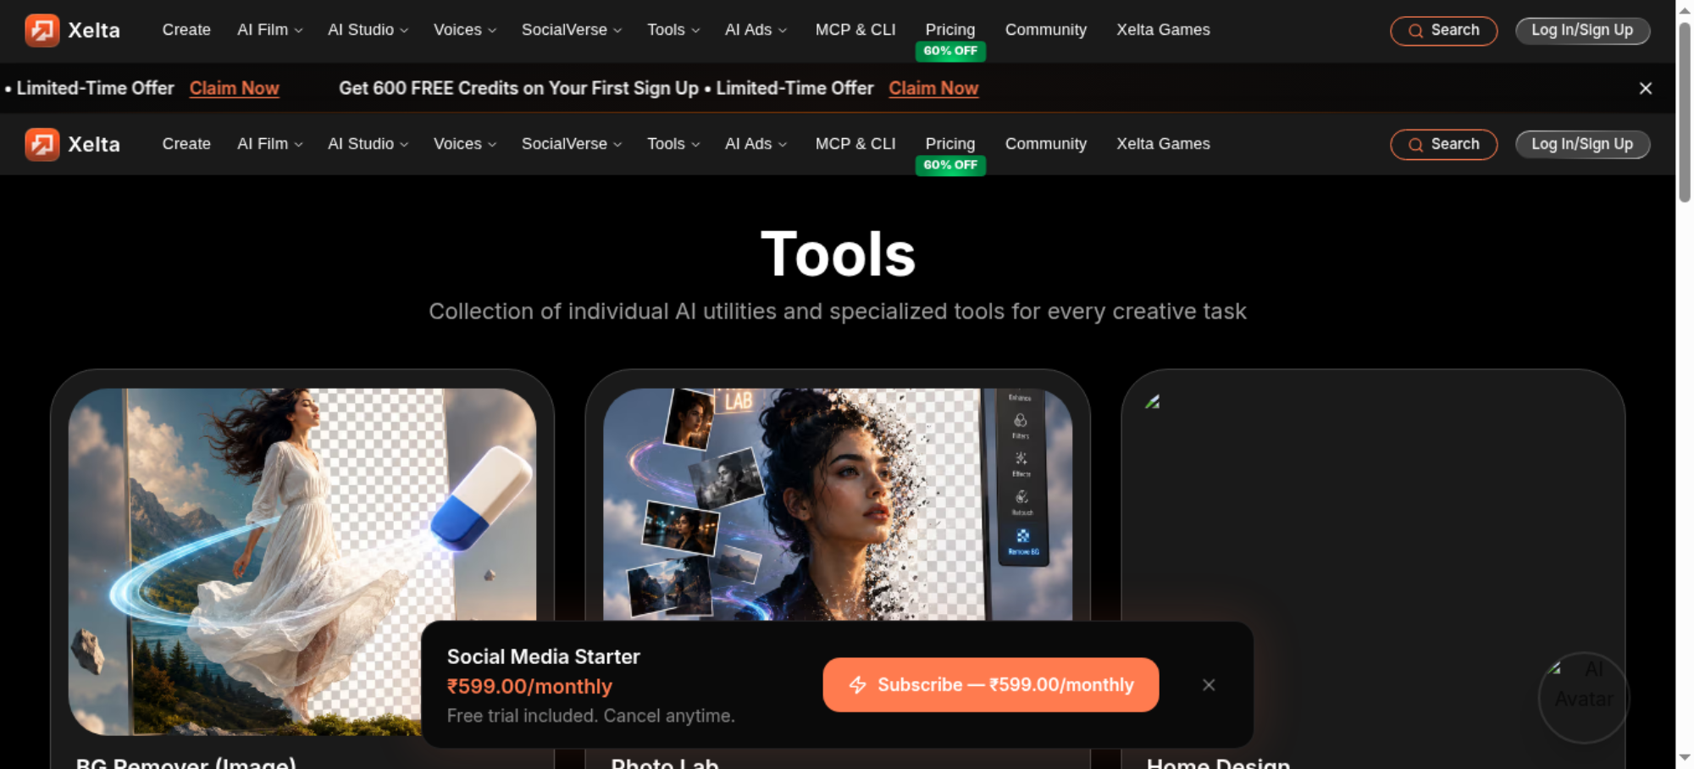
Task: Click the Tools page heading
Action: [x=838, y=254]
